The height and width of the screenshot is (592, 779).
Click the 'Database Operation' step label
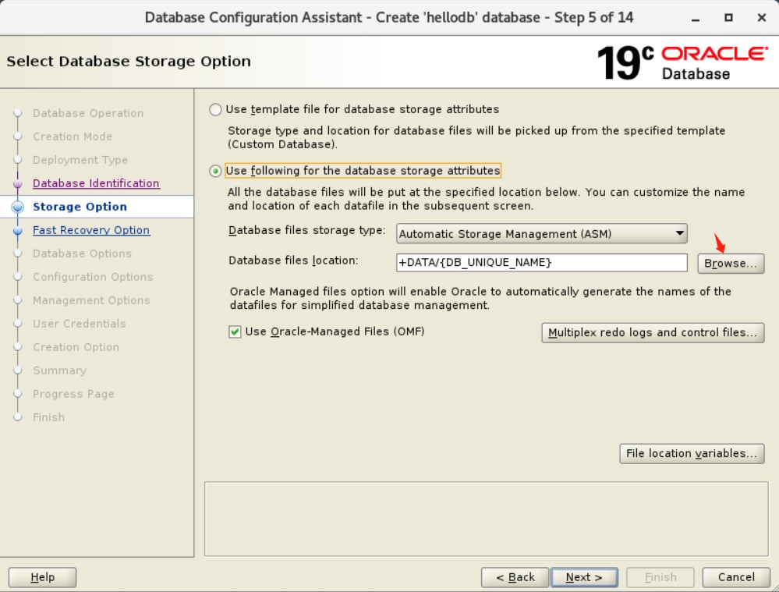(88, 113)
